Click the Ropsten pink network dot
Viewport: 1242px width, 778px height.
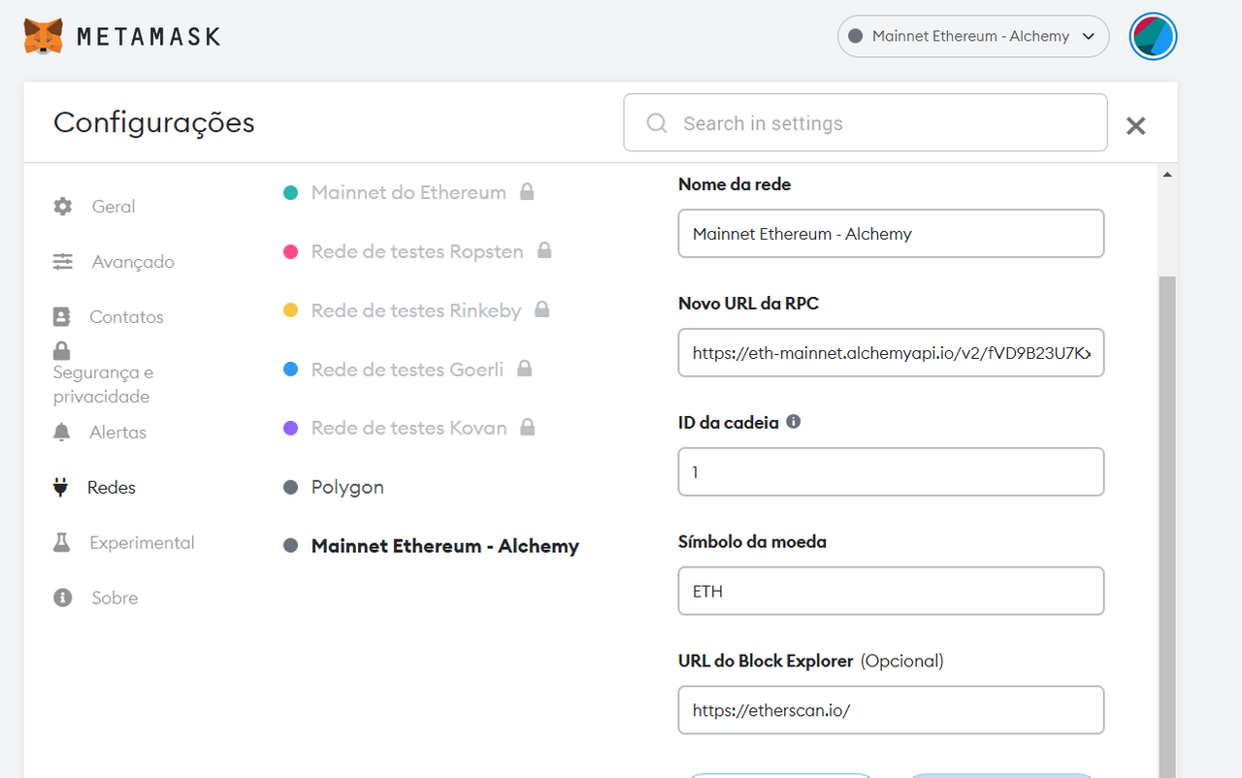290,251
